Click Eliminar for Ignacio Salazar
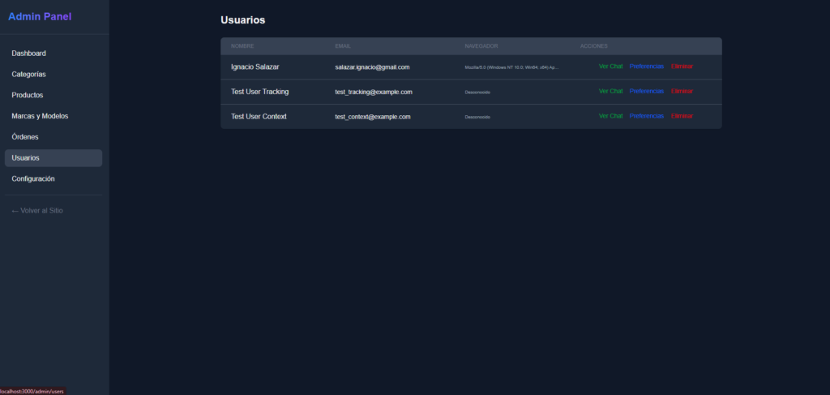Viewport: 830px width, 395px height. tap(682, 67)
